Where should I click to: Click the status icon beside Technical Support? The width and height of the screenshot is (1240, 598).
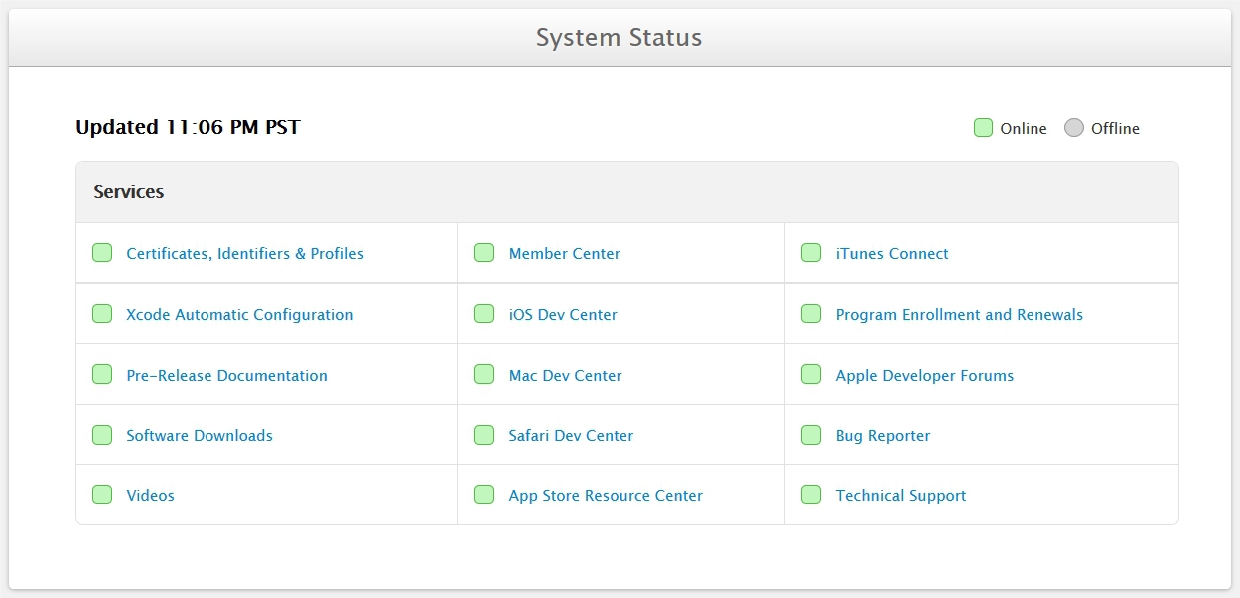pos(811,495)
